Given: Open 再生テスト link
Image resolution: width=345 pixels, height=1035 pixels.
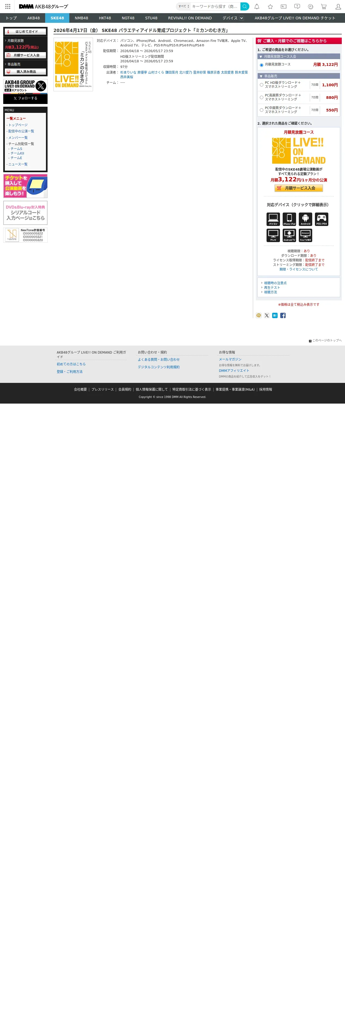Looking at the screenshot, I should coord(272,288).
